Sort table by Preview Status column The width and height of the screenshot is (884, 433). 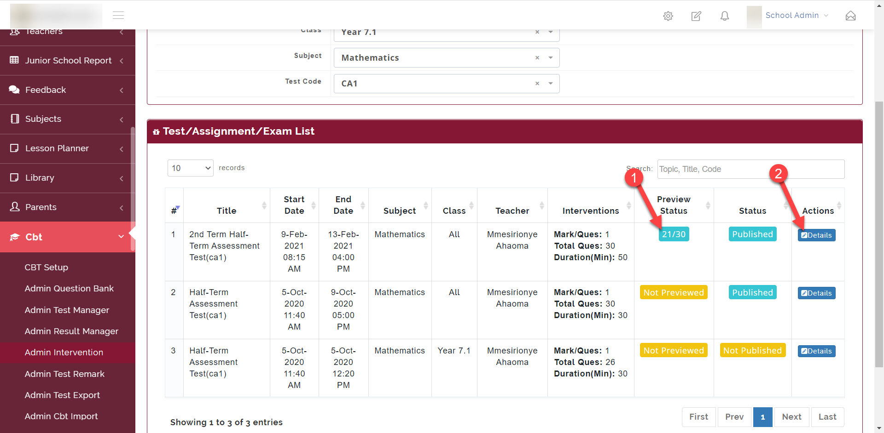click(674, 205)
